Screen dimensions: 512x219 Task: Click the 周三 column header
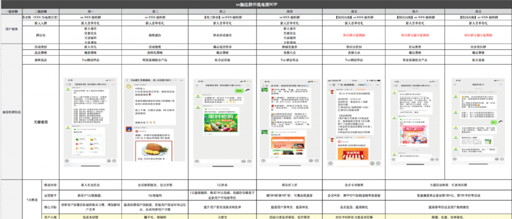222,11
